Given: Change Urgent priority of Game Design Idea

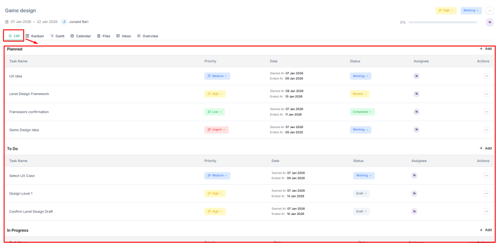Looking at the screenshot, I should [216, 130].
